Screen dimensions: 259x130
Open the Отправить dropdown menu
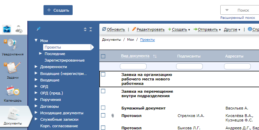(207, 29)
